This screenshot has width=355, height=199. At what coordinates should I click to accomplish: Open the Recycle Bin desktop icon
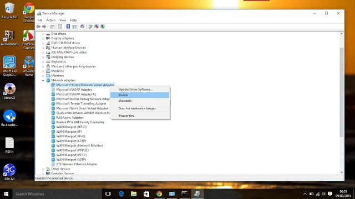point(9,11)
